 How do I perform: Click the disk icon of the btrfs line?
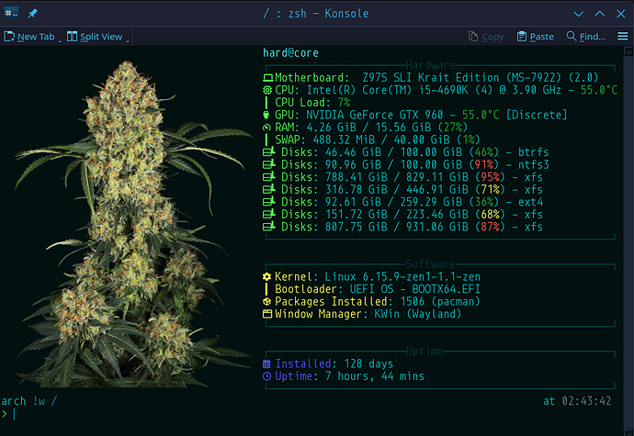(268, 151)
